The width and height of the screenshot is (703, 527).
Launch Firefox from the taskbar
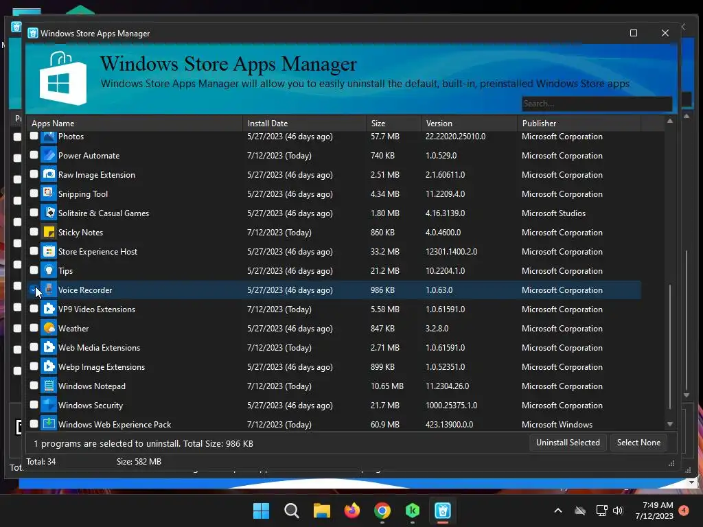[x=352, y=511]
